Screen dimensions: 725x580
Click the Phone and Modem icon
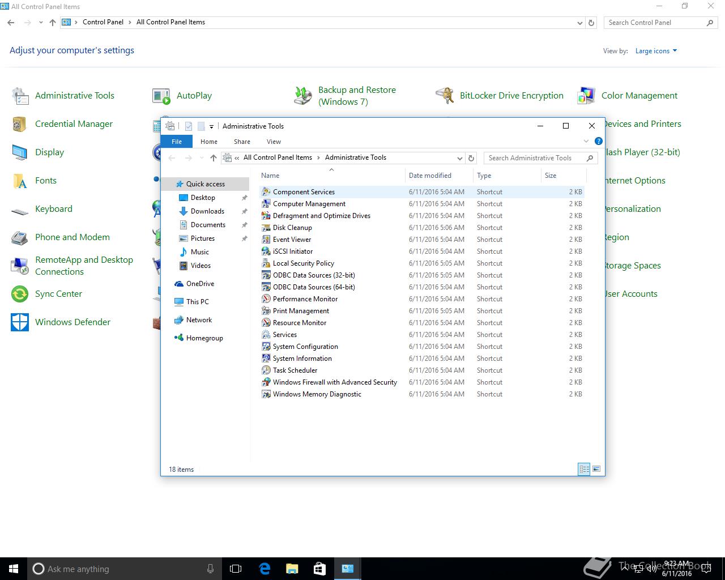tap(20, 237)
